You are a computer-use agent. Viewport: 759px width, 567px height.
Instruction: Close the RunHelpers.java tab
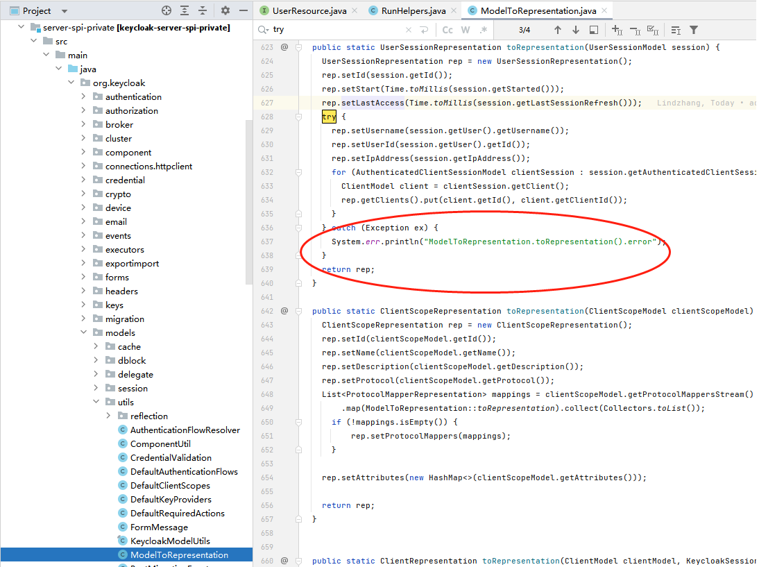click(x=454, y=10)
